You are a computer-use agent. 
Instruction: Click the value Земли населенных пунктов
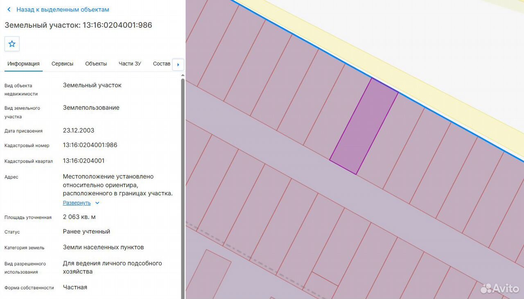[103, 247]
